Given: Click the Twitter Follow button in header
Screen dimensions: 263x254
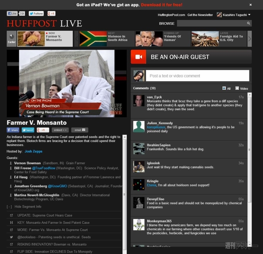Looking at the screenshot, I should pos(36,14).
